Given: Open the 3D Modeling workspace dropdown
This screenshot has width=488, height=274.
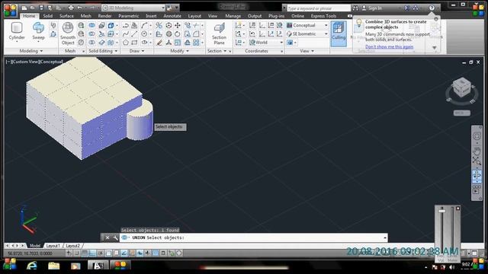Looking at the screenshot, I should (x=134, y=8).
